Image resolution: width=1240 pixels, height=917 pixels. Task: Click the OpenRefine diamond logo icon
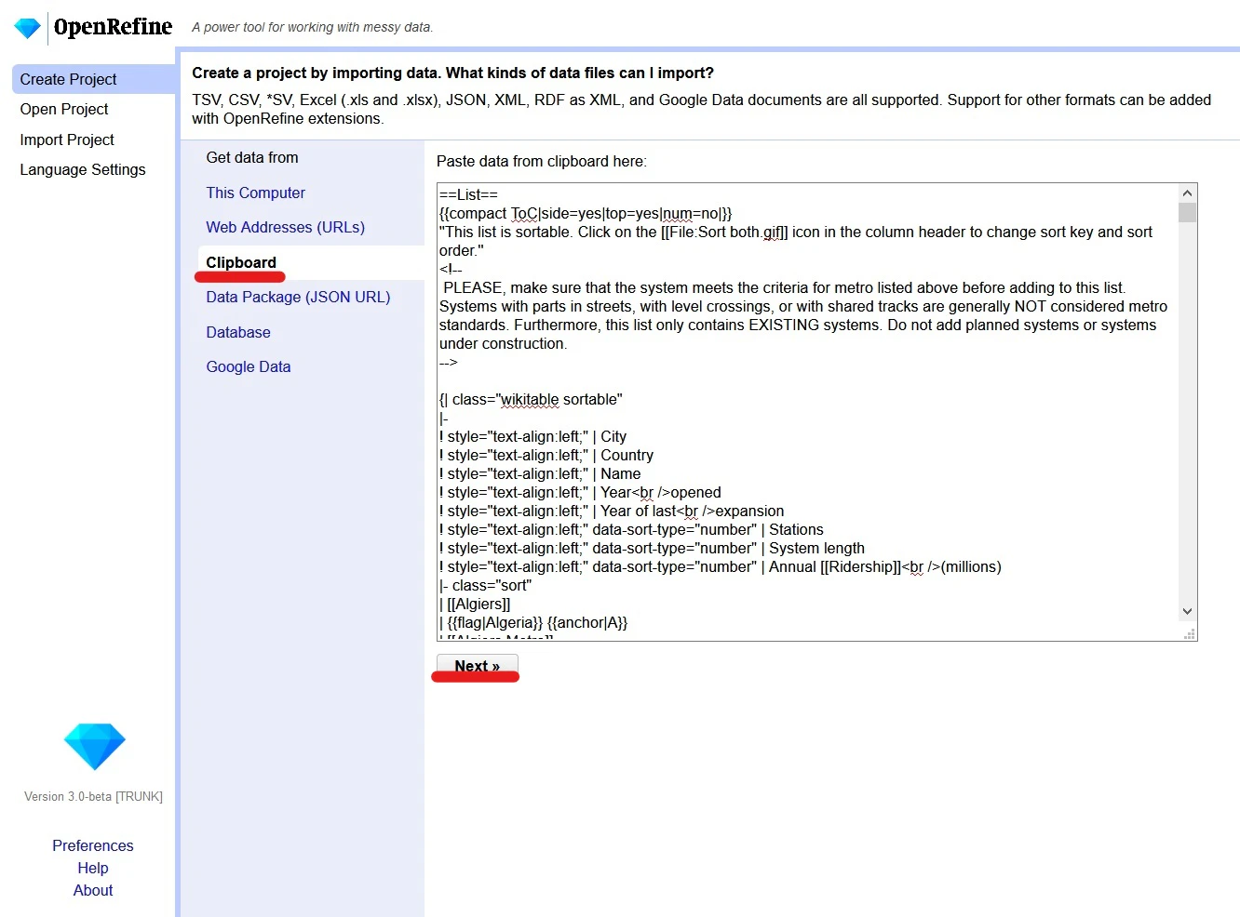click(x=28, y=28)
